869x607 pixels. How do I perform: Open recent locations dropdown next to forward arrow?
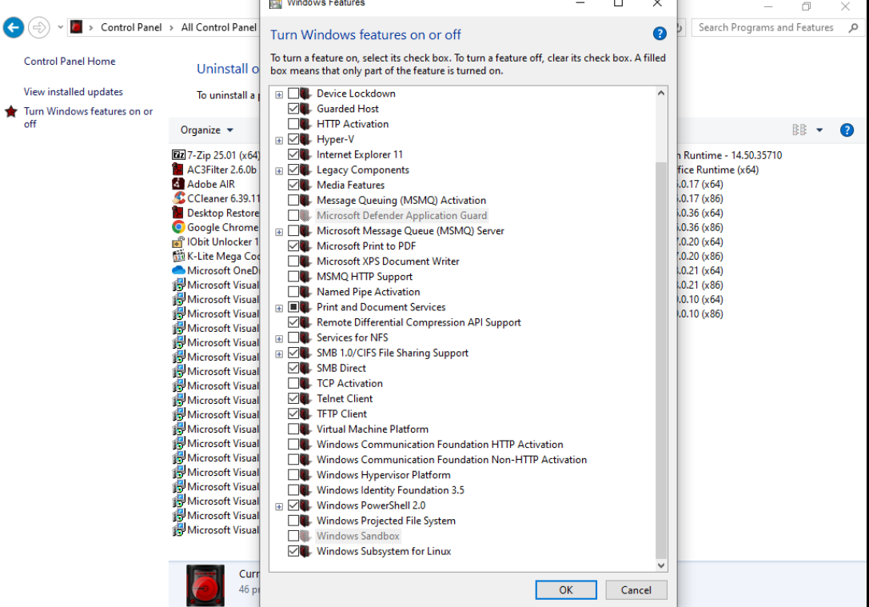point(61,27)
